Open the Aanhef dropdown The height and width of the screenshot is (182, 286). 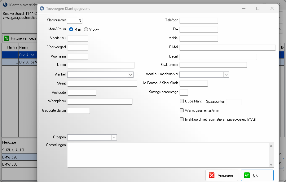click(x=130, y=75)
